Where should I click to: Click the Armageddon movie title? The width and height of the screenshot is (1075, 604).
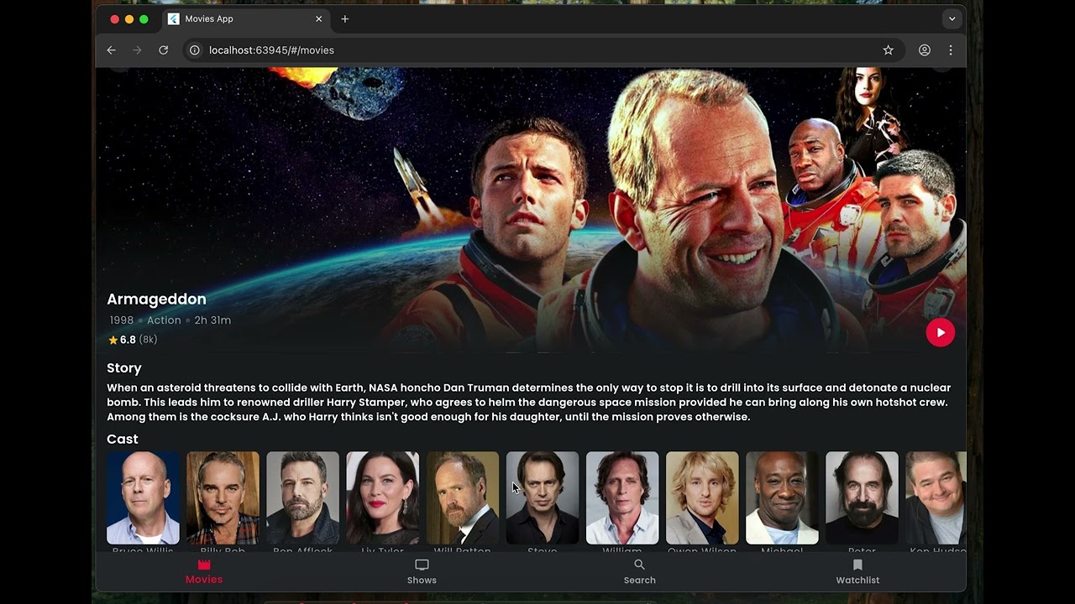[x=156, y=299]
